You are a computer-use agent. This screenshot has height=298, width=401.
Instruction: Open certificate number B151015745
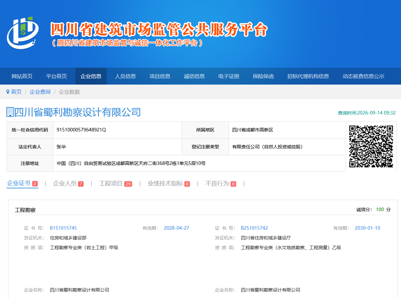click(63, 228)
